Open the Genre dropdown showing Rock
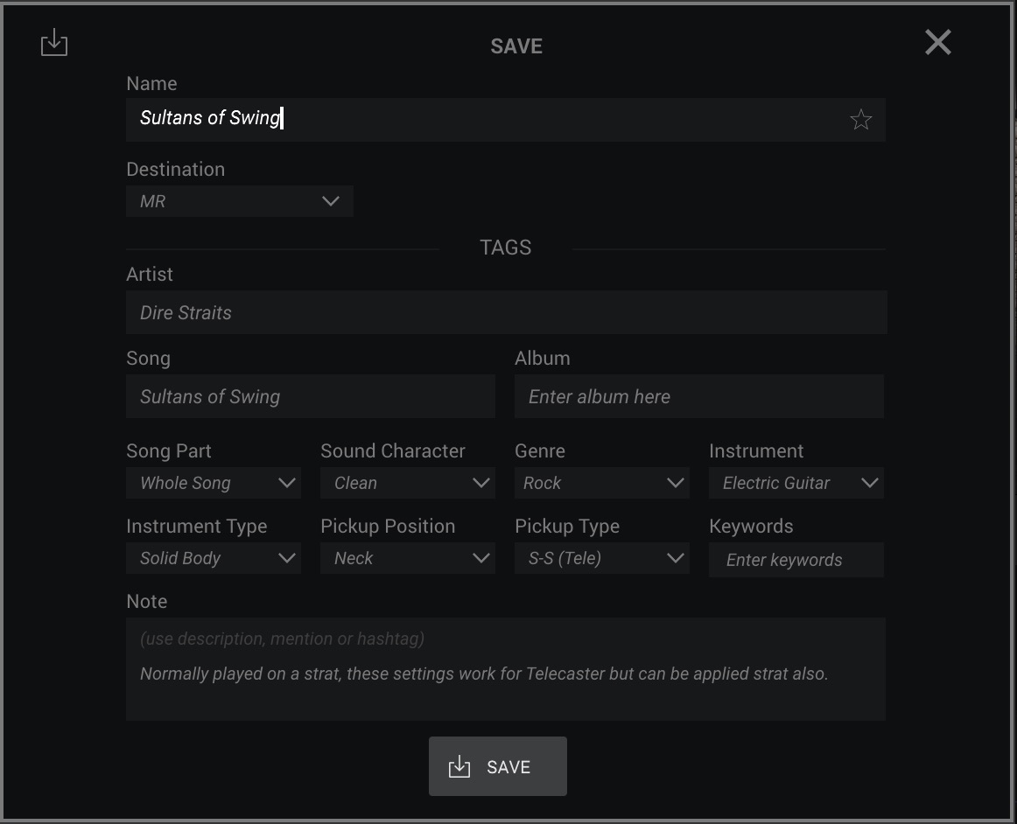This screenshot has height=824, width=1017. (x=601, y=483)
